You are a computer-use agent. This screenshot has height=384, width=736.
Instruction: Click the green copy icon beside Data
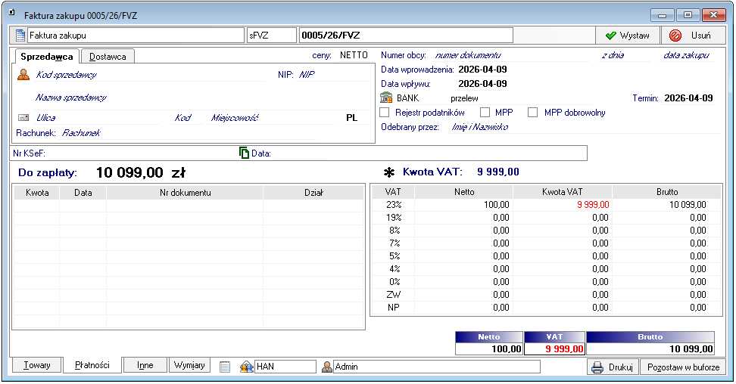click(x=244, y=153)
